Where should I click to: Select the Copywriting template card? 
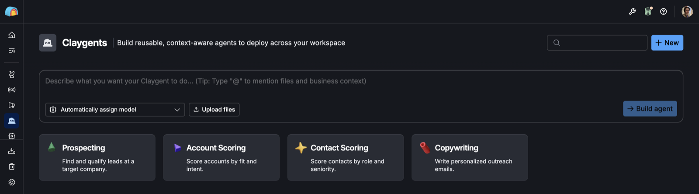(x=470, y=157)
